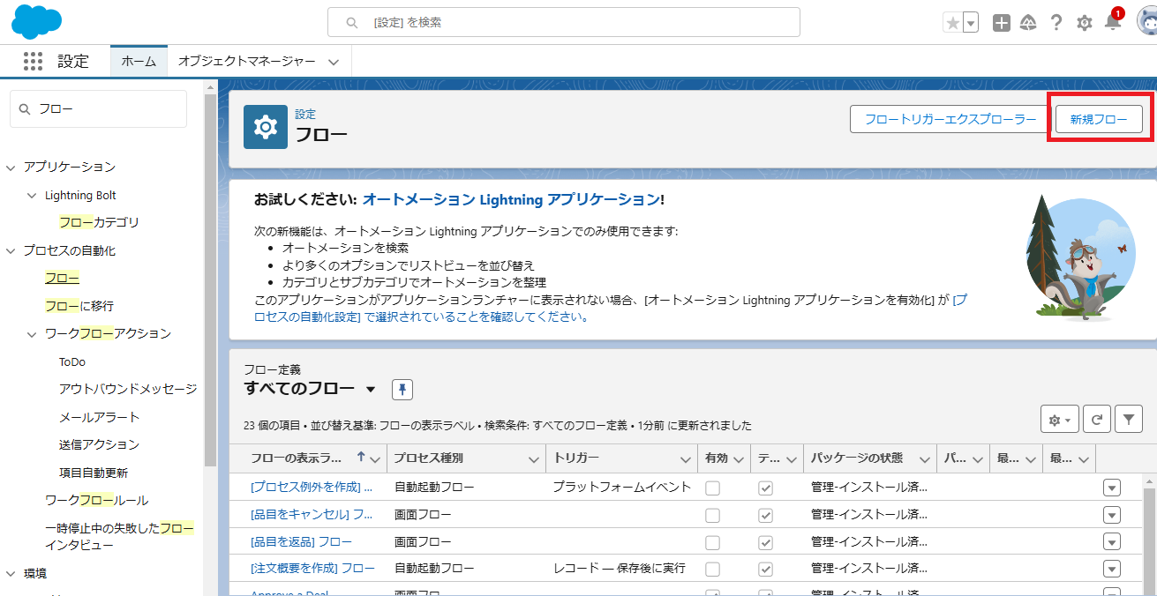Open the すべてのフロー list view picker

[371, 389]
